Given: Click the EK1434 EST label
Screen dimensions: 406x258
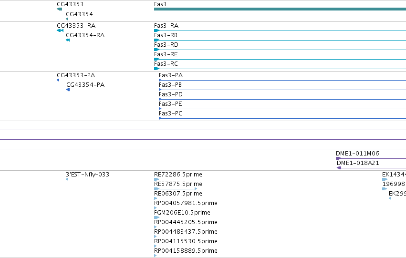Looking at the screenshot, I should [394, 175].
